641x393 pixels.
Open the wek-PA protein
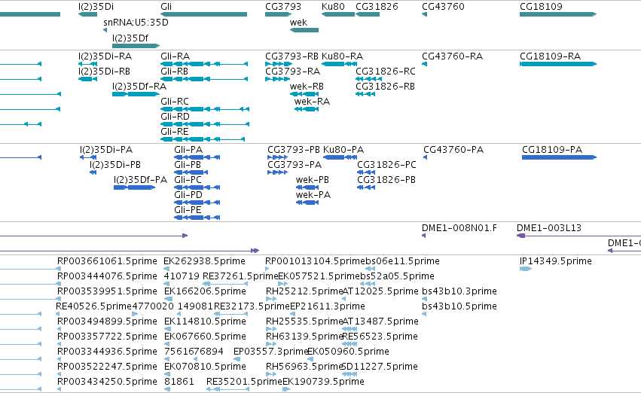pyautogui.click(x=313, y=195)
